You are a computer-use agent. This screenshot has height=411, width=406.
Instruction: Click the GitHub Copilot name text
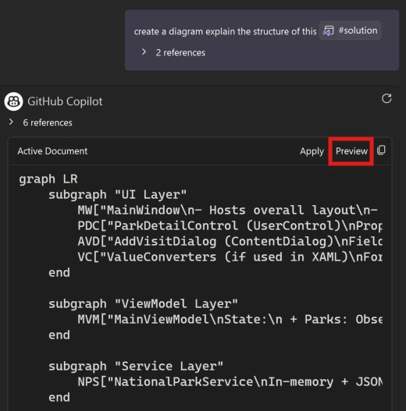pos(65,101)
